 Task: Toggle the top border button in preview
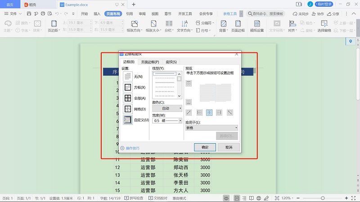[189, 83]
